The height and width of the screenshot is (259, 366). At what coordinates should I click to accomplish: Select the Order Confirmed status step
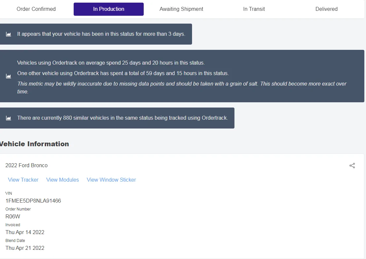(x=36, y=9)
